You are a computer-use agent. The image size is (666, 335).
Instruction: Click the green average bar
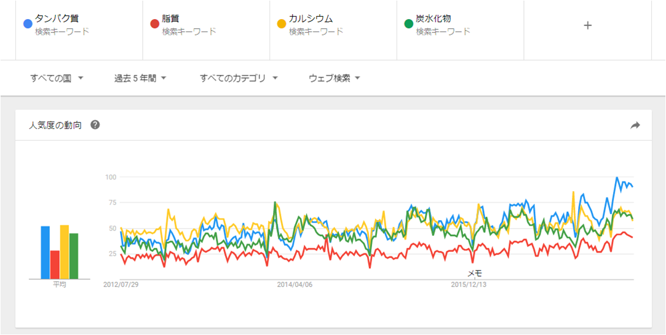pos(74,256)
